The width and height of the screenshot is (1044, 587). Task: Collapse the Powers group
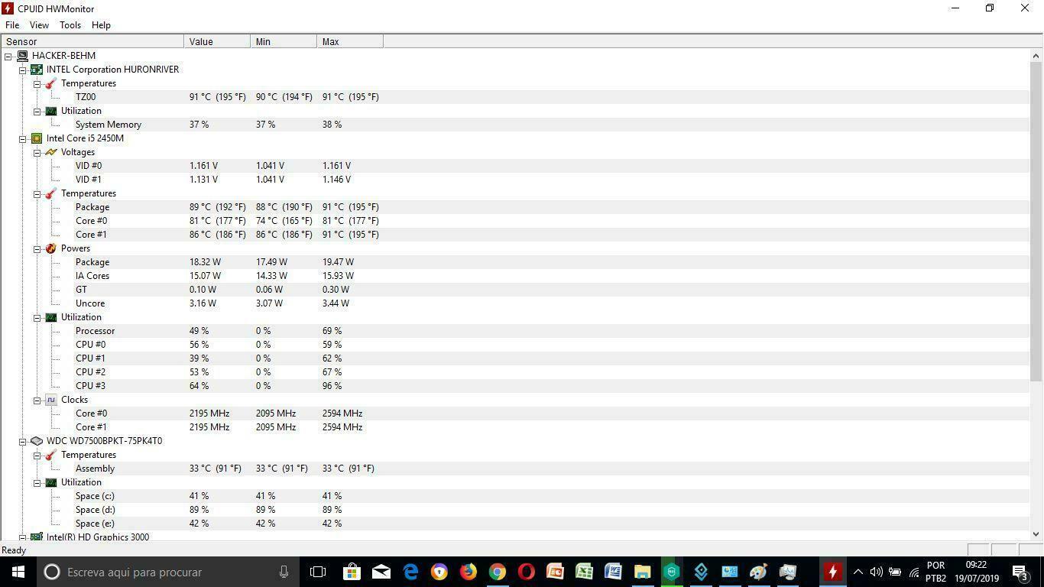point(37,248)
